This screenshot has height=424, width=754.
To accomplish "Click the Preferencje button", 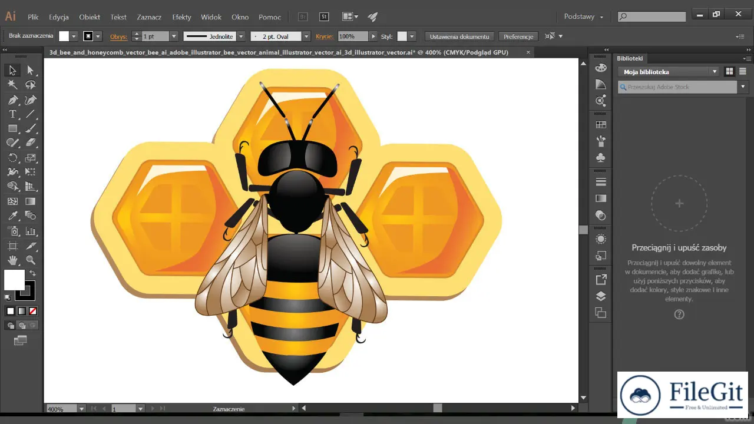I will (x=518, y=37).
